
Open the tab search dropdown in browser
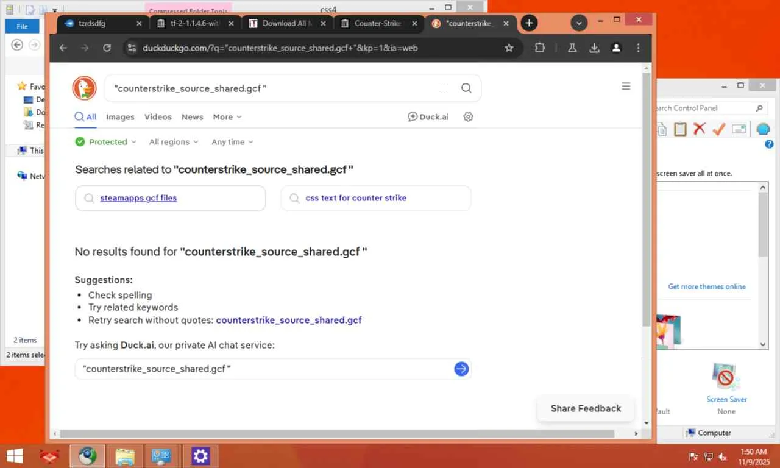[x=579, y=23]
